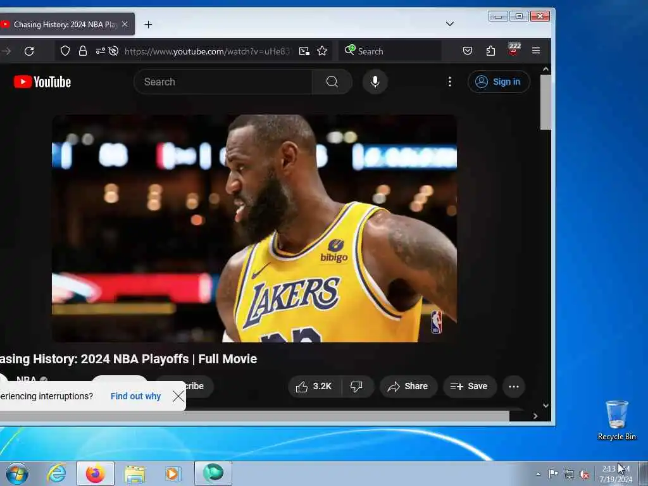
Task: Open the Firefox hamburger application menu
Action: pos(536,51)
